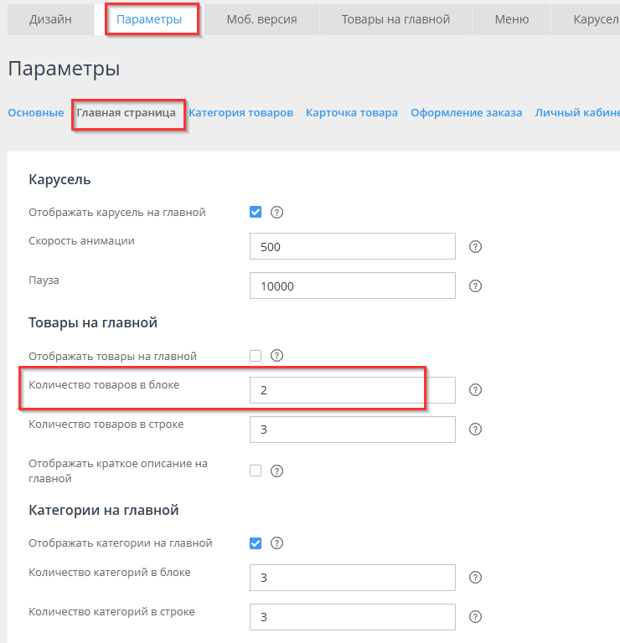Click help icon next to carousel display checkbox
The width and height of the screenshot is (620, 643).
tap(277, 212)
